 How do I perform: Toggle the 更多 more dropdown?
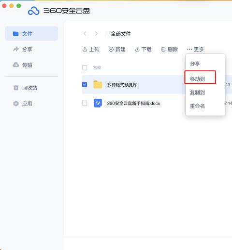(x=195, y=49)
